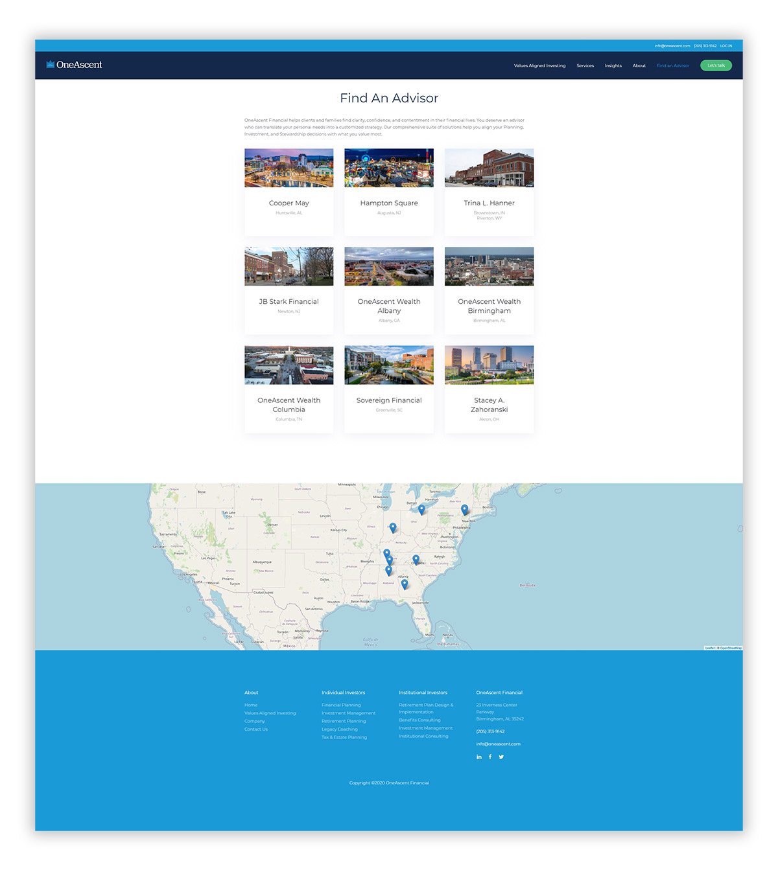Click the Huntsville, AL location text
Screen dimensions: 778x870
click(x=289, y=213)
